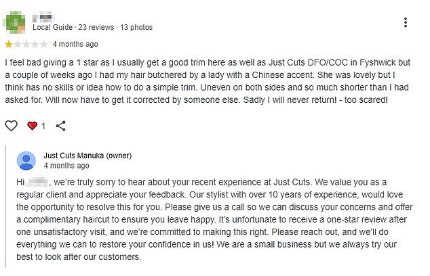Viewport: 430px width, 276px height.
Task: Click the reaction count next to red heart
Action: pyautogui.click(x=44, y=126)
